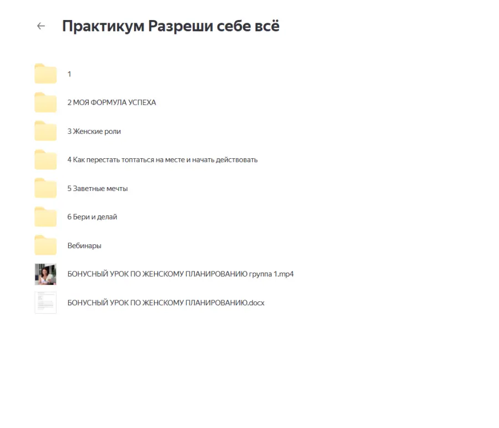Open the folder icon for "5 Заветные мечты"
Viewport: 499px width, 428px height.
coord(45,188)
